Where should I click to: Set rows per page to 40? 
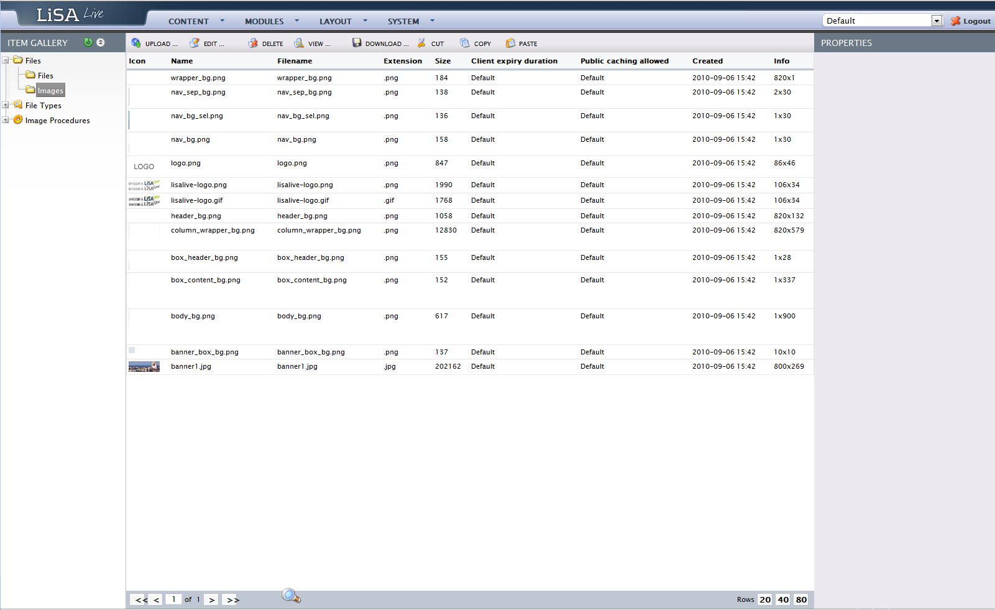[x=783, y=599]
